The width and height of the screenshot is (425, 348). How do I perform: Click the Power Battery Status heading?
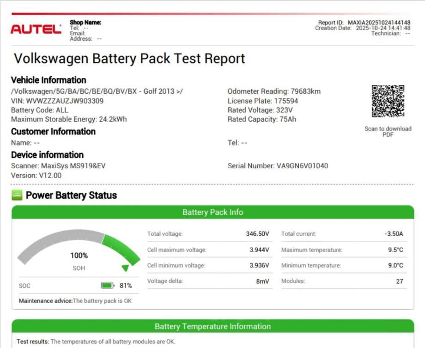click(71, 195)
